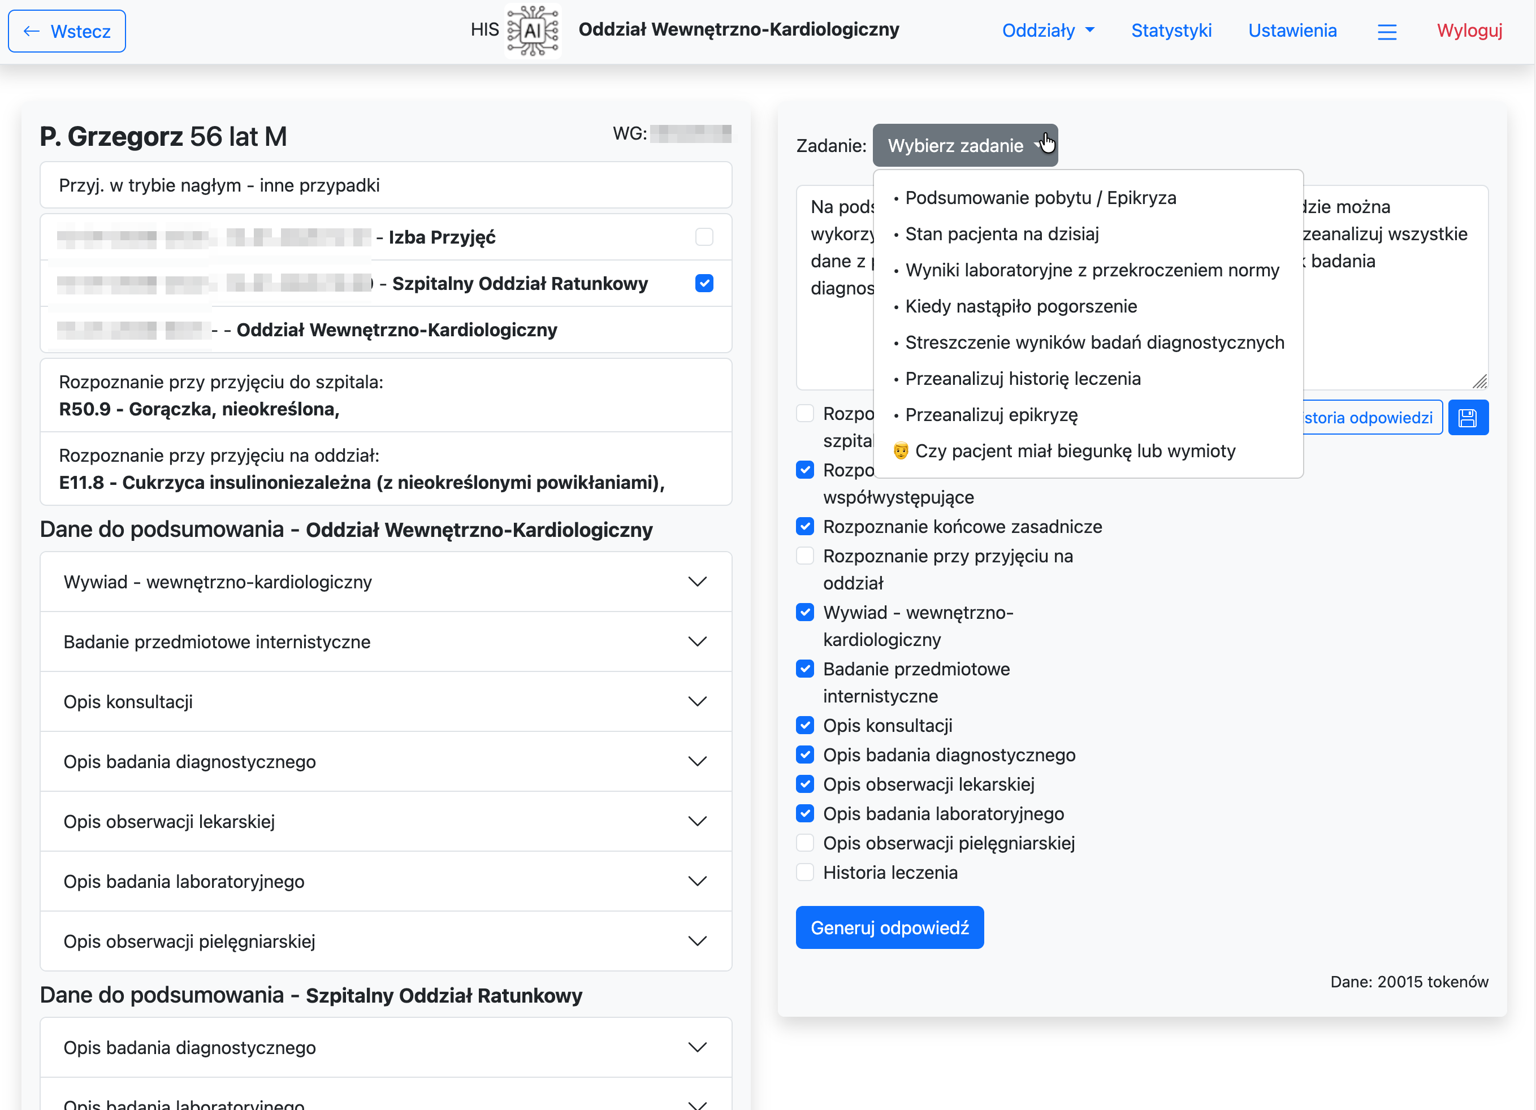Click the chevron beside Opis konsultacji

697,701
